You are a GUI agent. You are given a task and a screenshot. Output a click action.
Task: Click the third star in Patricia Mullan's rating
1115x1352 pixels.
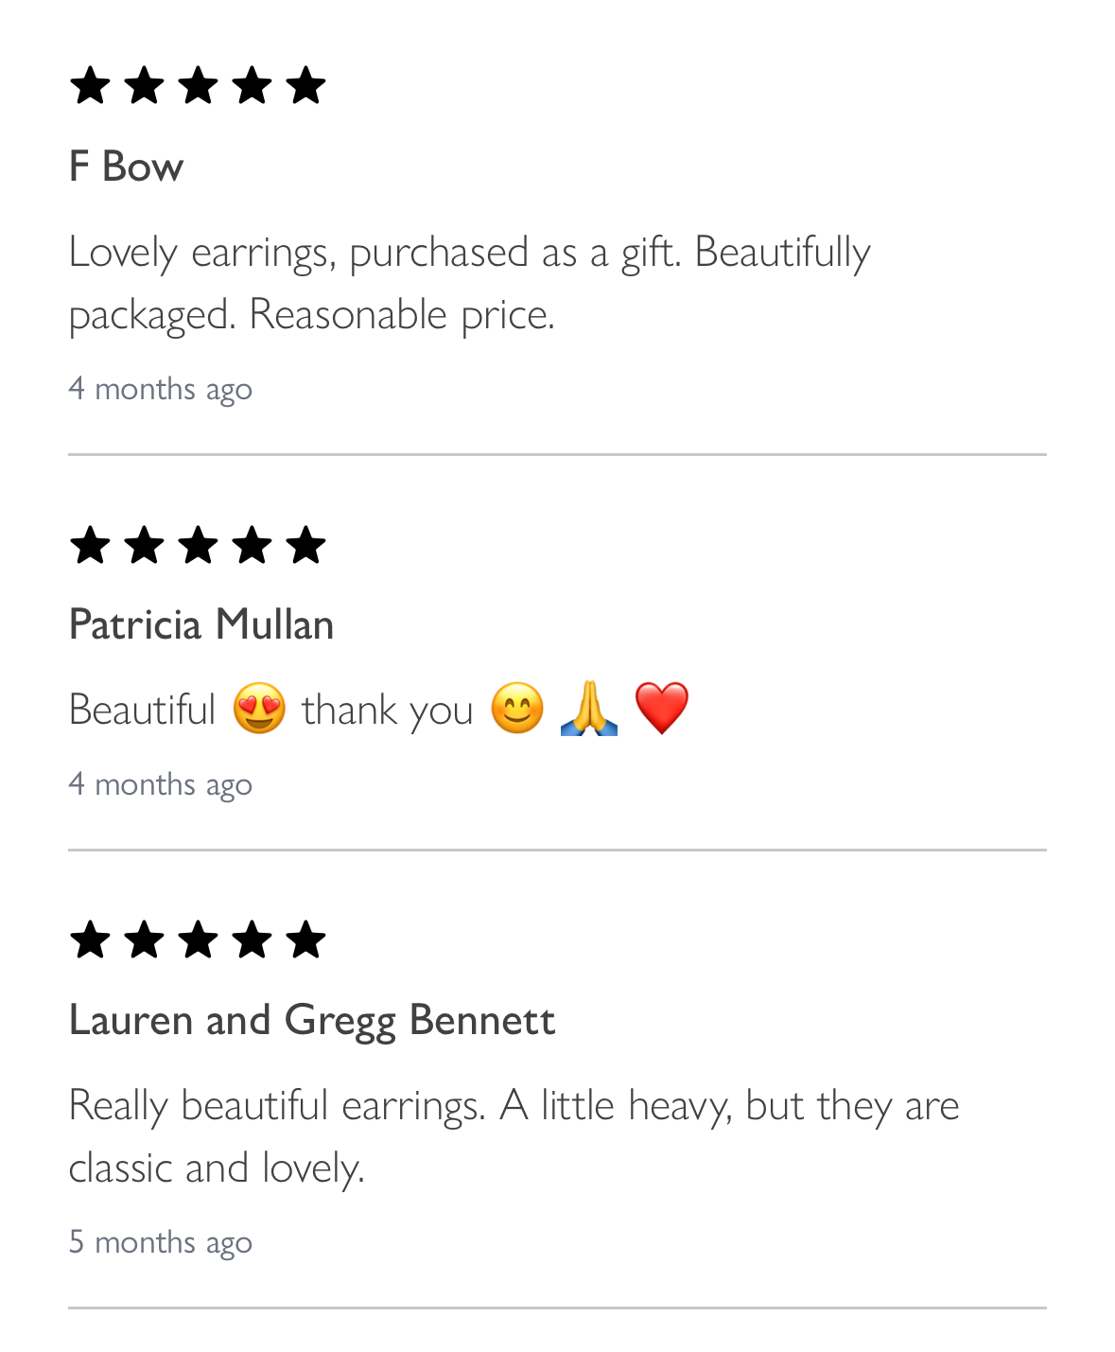[x=198, y=545]
